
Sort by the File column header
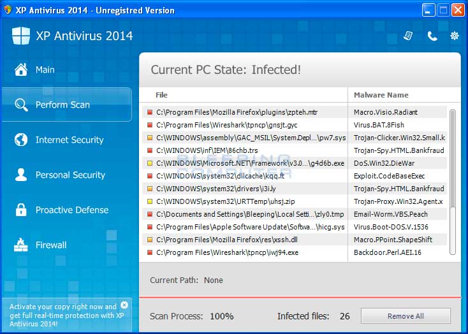pyautogui.click(x=162, y=95)
